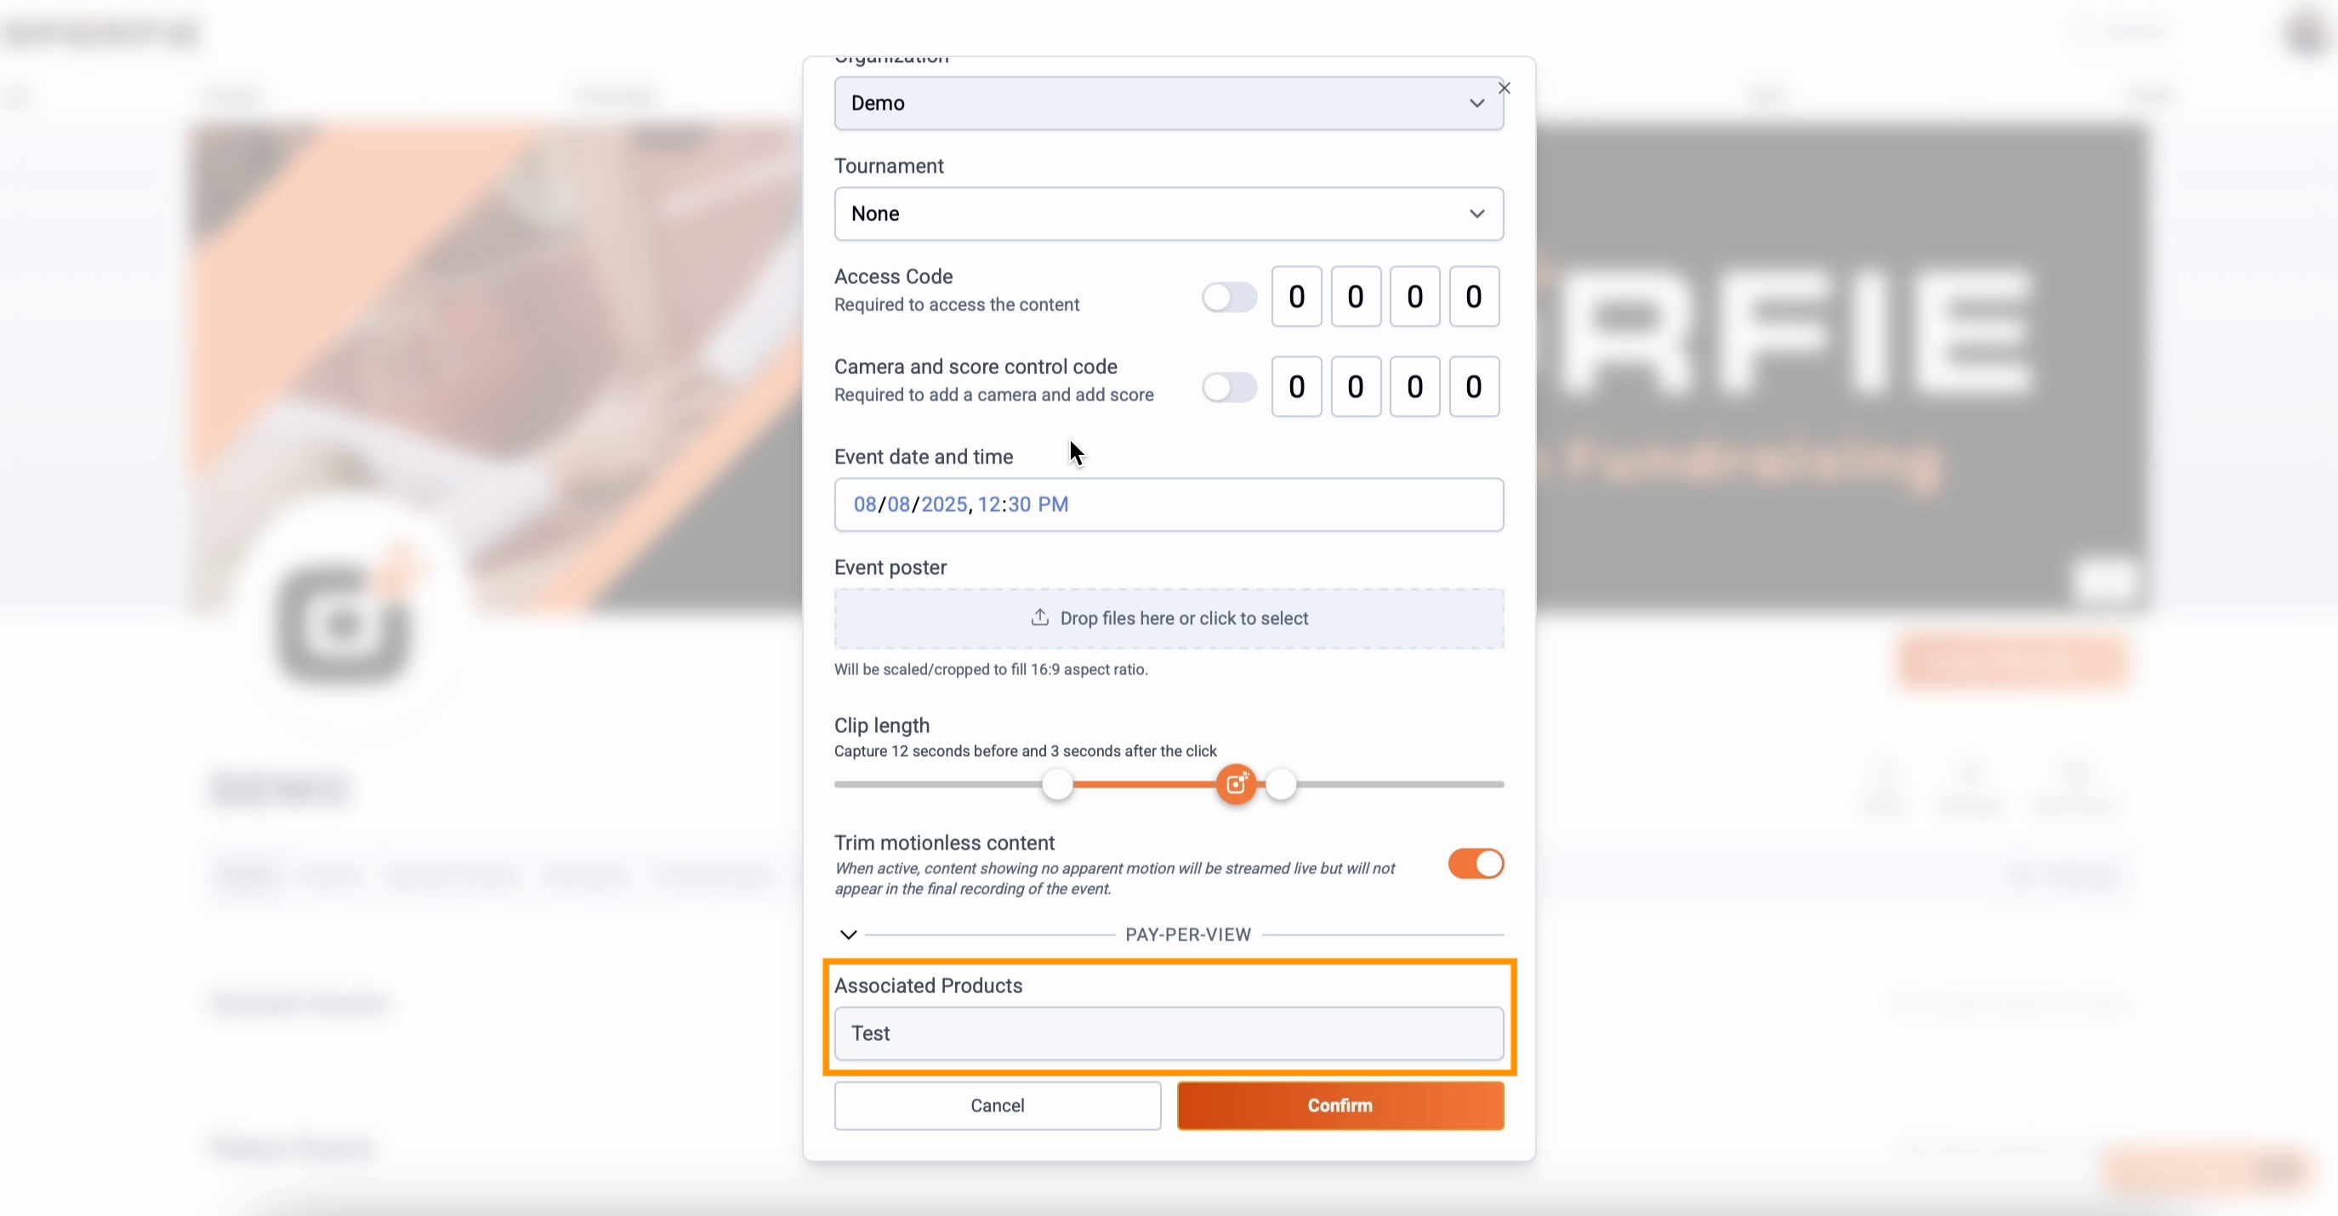Disable Trim motionless content toggle
Image resolution: width=2338 pixels, height=1216 pixels.
(x=1475, y=864)
